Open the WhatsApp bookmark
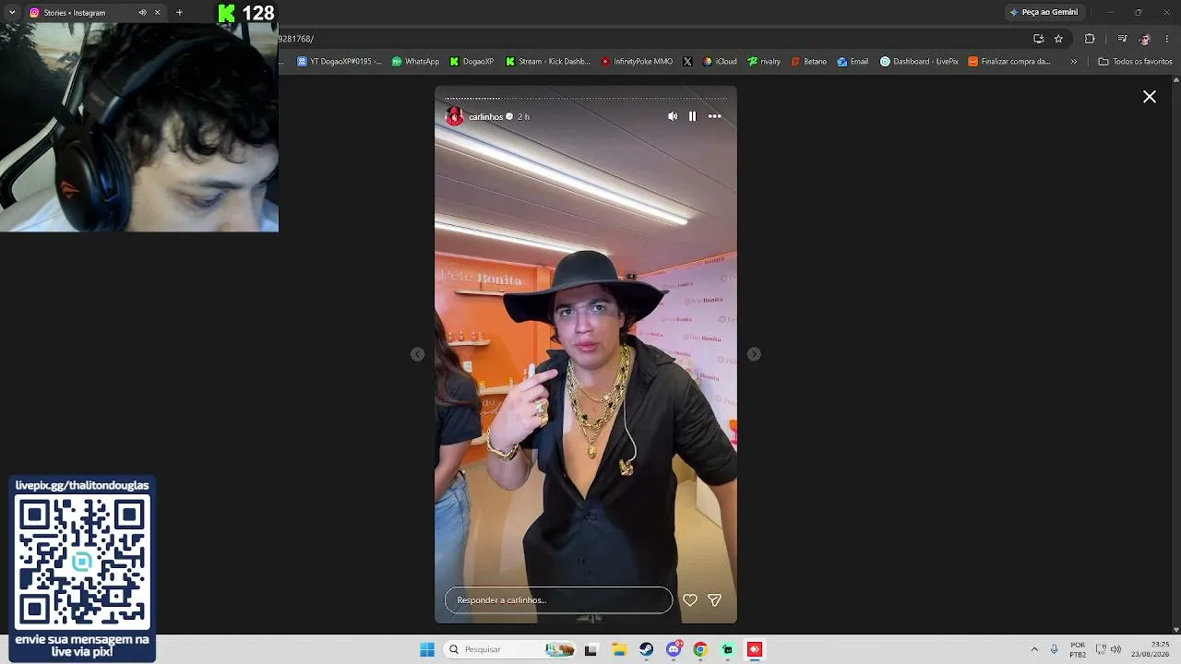The image size is (1181, 664). tap(416, 62)
